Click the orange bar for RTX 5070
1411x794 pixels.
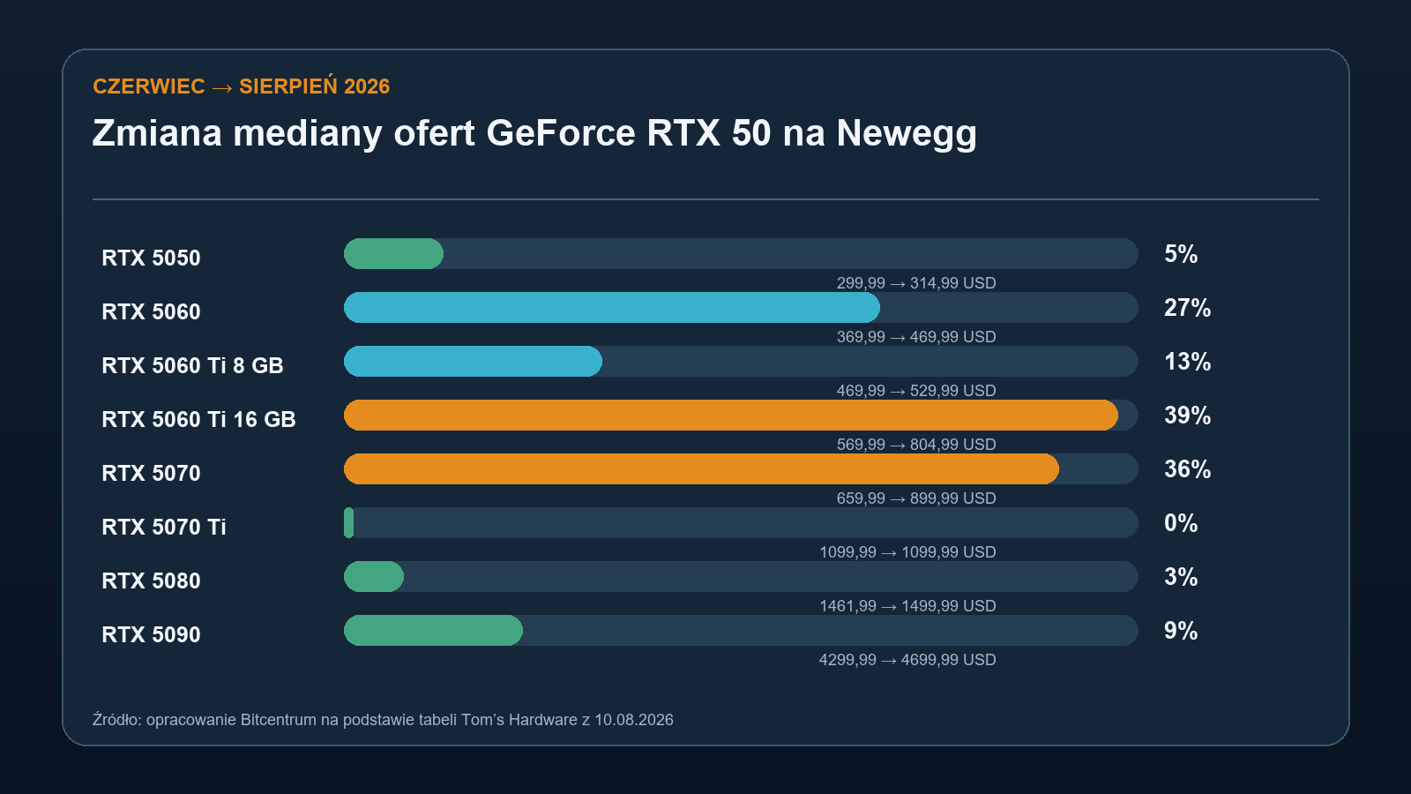coord(701,468)
